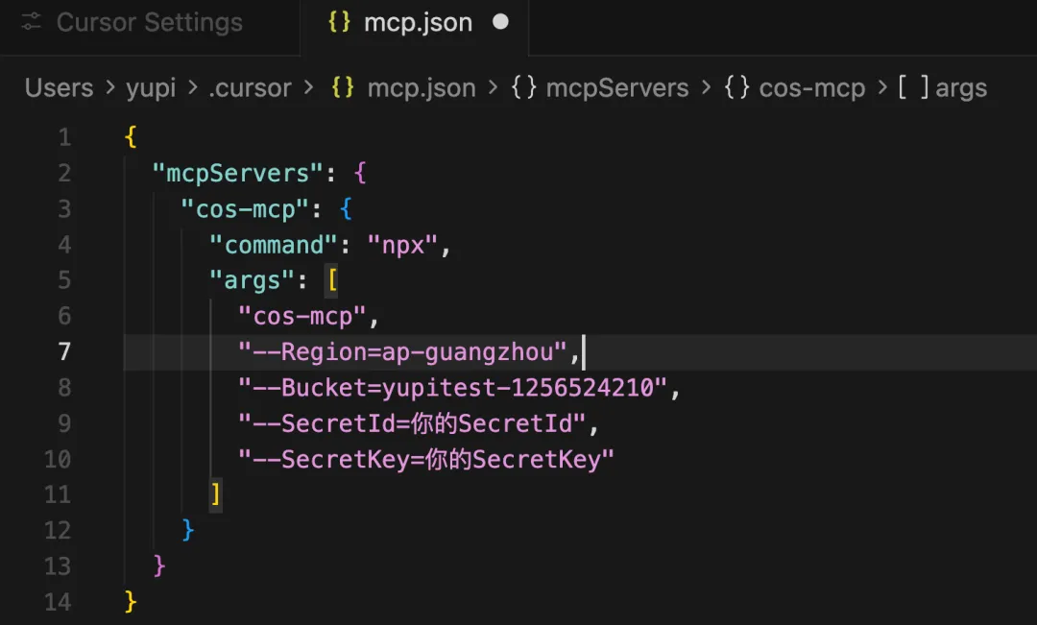Select line number 2 in the gutter

63,173
